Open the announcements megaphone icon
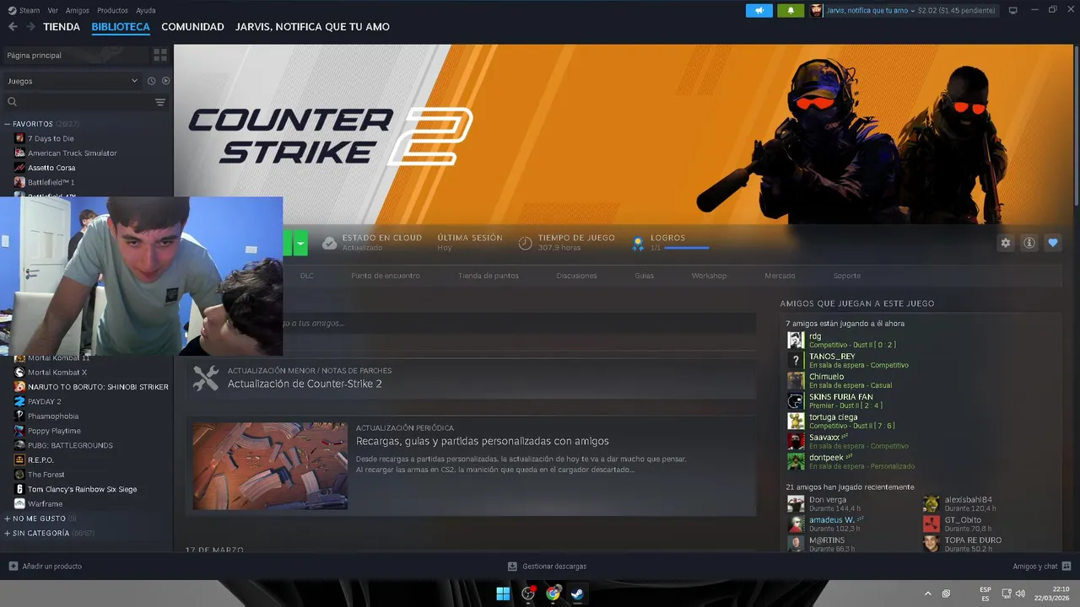The height and width of the screenshot is (607, 1080). tap(759, 10)
